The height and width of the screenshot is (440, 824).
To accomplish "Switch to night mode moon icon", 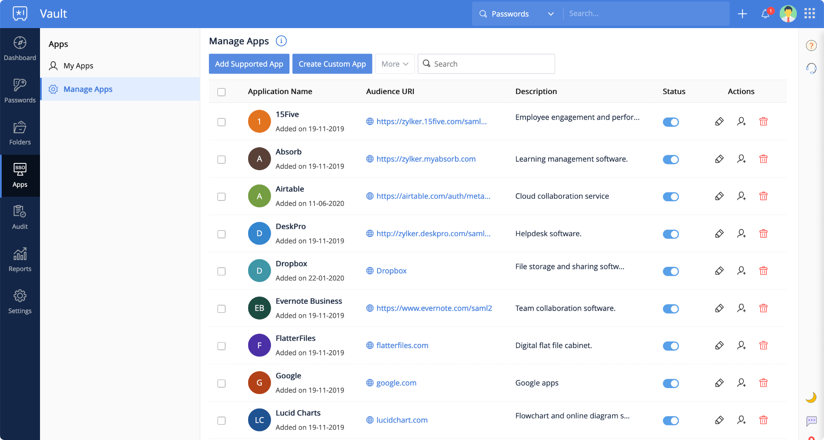I will [x=811, y=397].
